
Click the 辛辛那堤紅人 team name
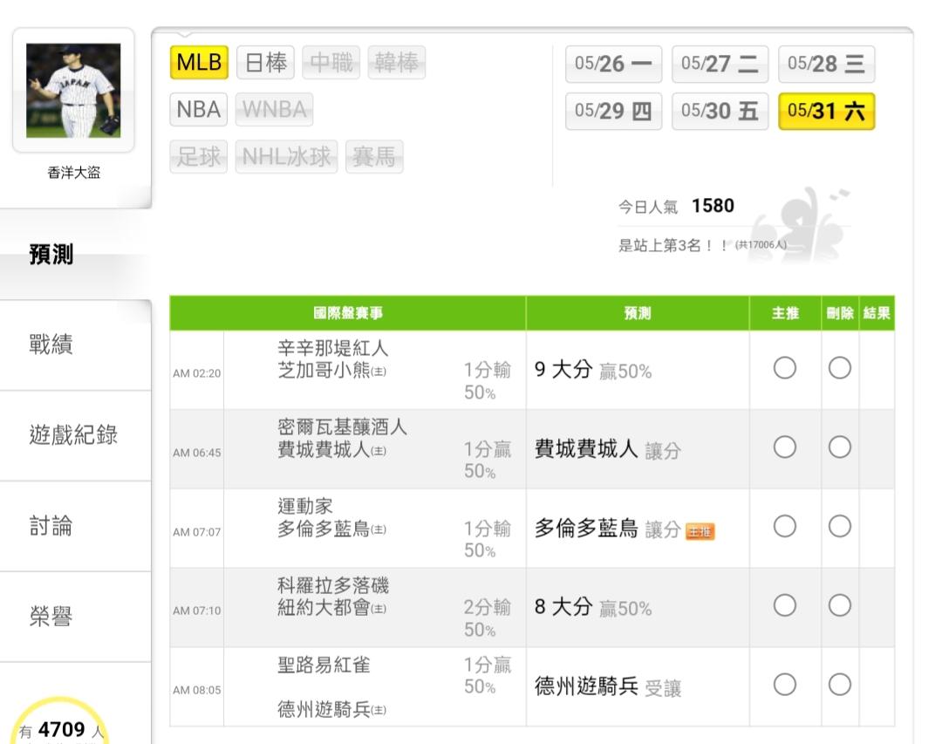(x=333, y=348)
